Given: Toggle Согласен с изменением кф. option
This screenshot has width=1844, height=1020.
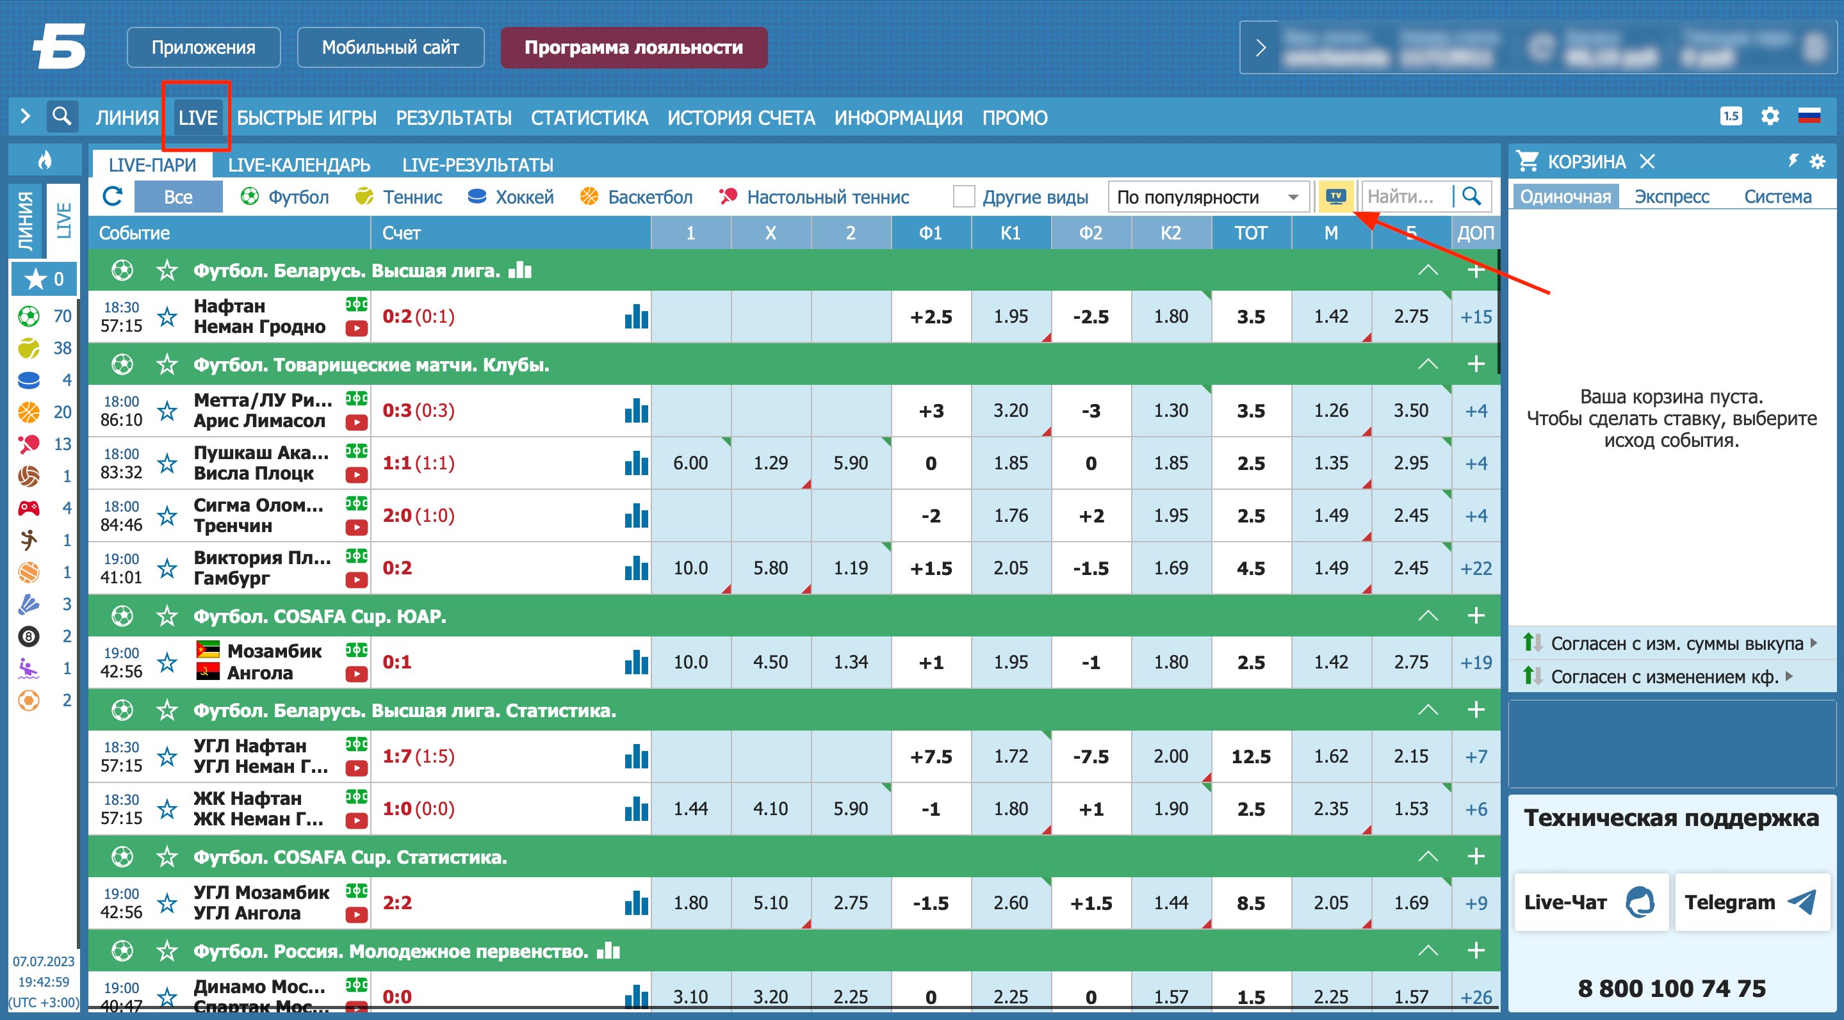Looking at the screenshot, I should (1663, 676).
